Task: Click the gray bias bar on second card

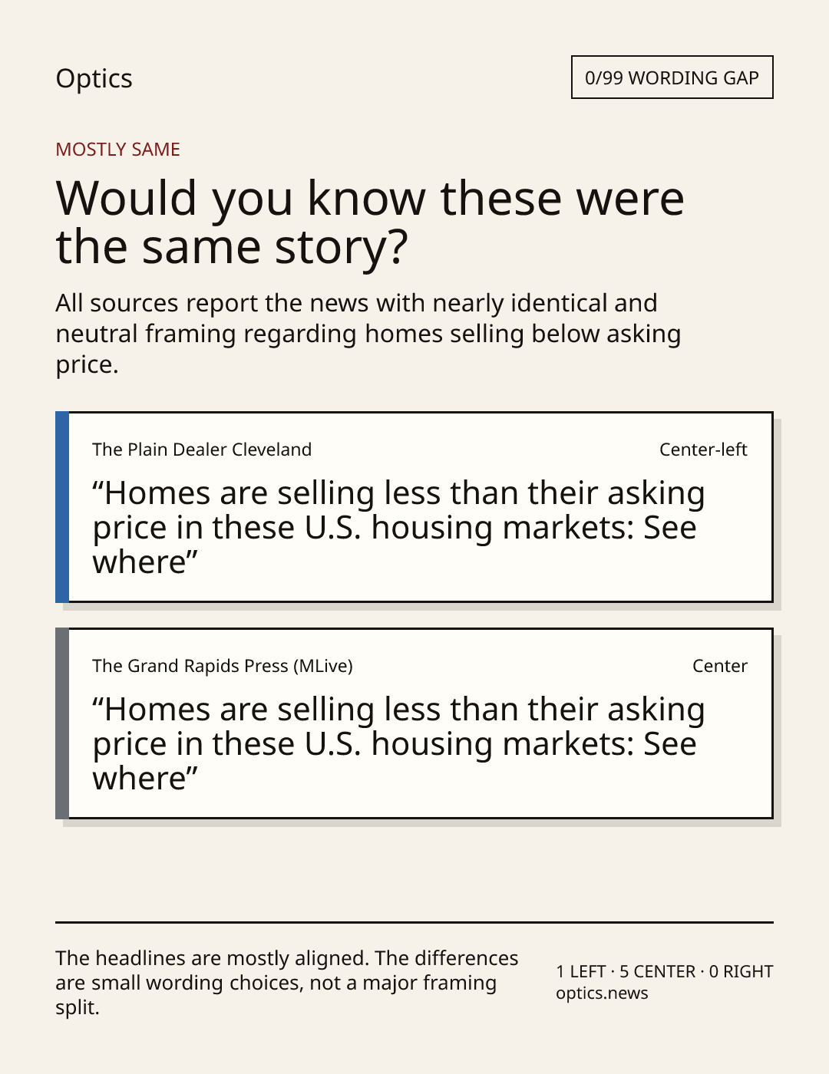Action: pos(62,723)
